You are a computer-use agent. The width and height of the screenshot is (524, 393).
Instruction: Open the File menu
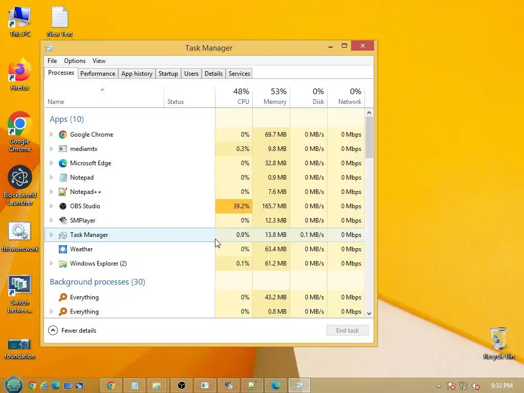[52, 61]
